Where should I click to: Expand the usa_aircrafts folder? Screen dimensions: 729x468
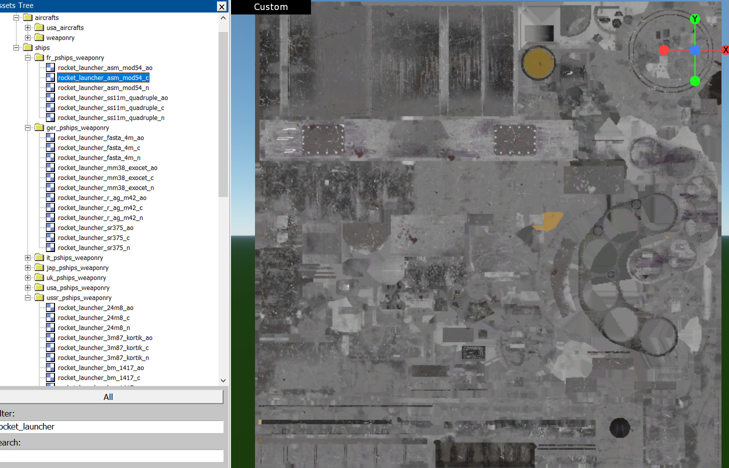click(28, 27)
